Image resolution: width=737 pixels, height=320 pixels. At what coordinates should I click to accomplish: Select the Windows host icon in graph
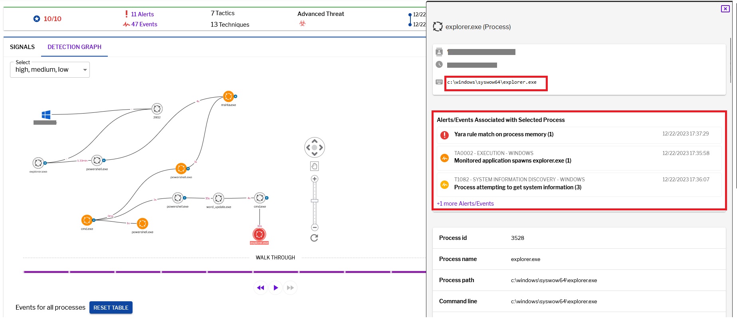coord(46,115)
